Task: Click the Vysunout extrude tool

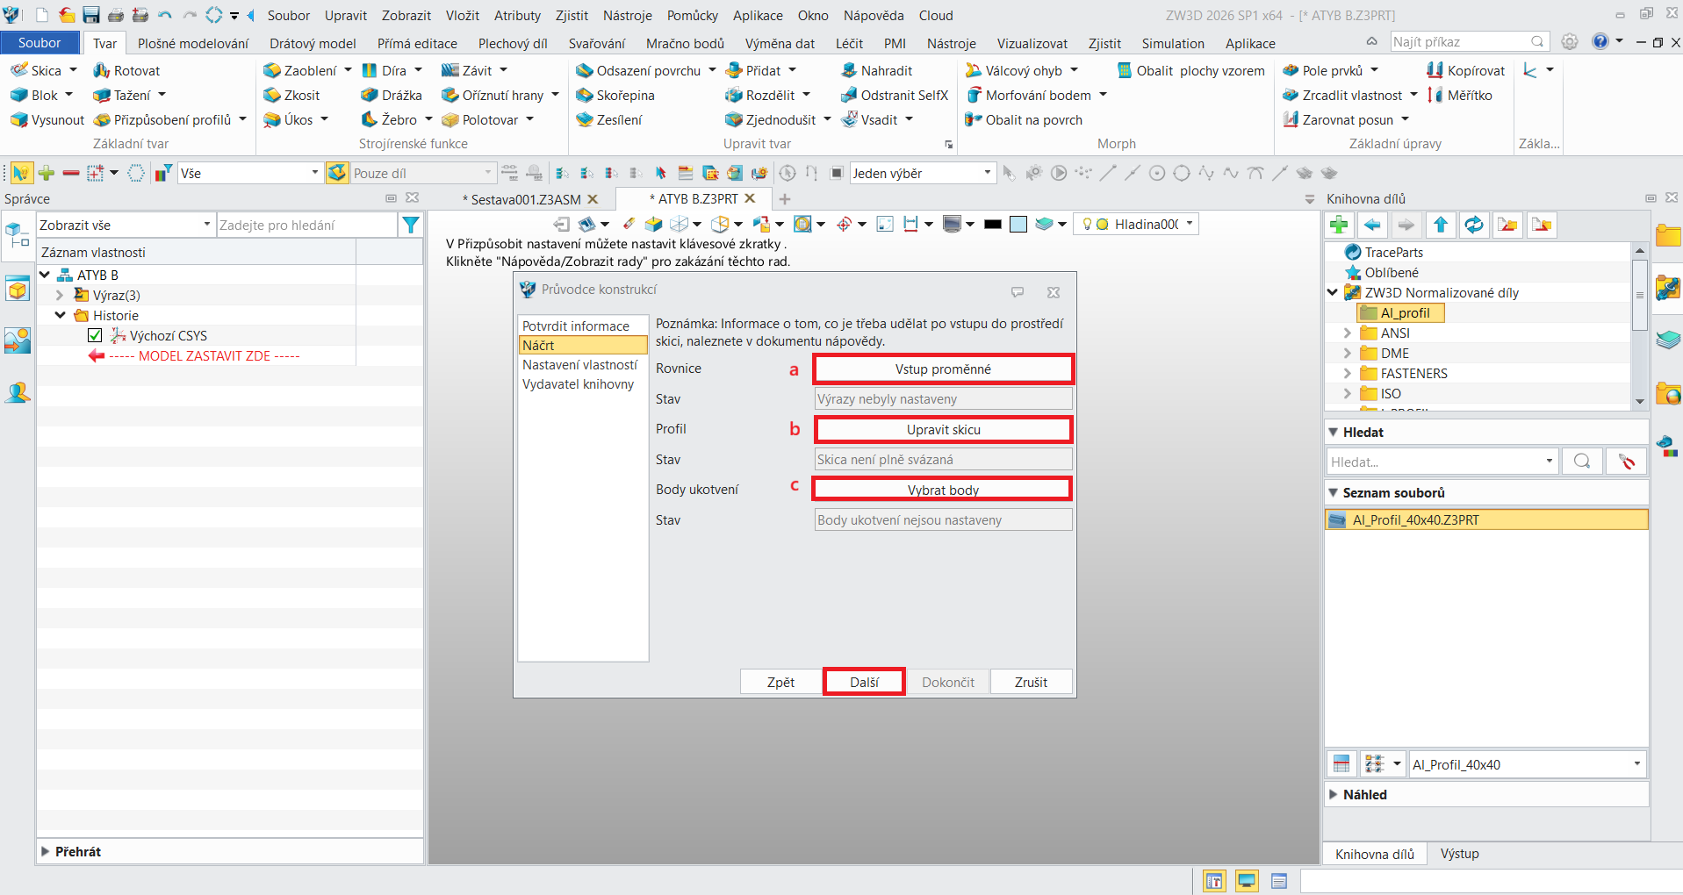Action: [x=47, y=119]
